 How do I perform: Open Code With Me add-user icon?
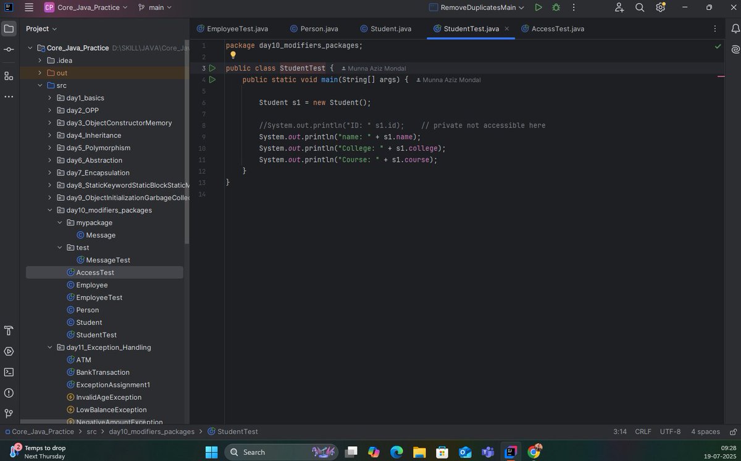coord(619,7)
